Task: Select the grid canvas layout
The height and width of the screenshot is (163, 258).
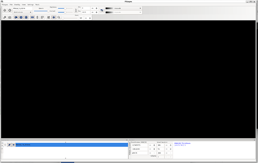Action: pyautogui.click(x=43, y=18)
